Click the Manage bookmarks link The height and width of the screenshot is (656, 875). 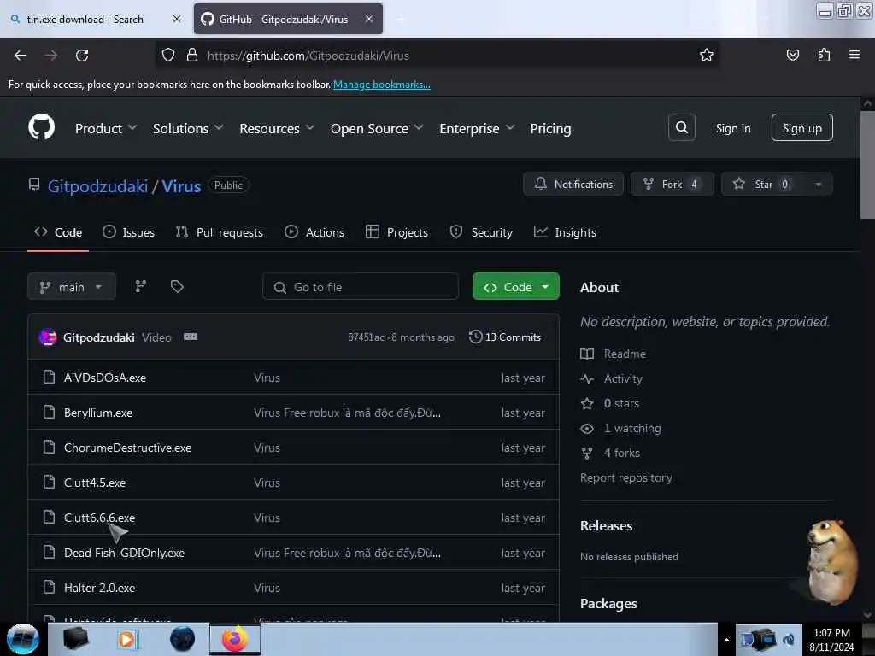pos(382,85)
